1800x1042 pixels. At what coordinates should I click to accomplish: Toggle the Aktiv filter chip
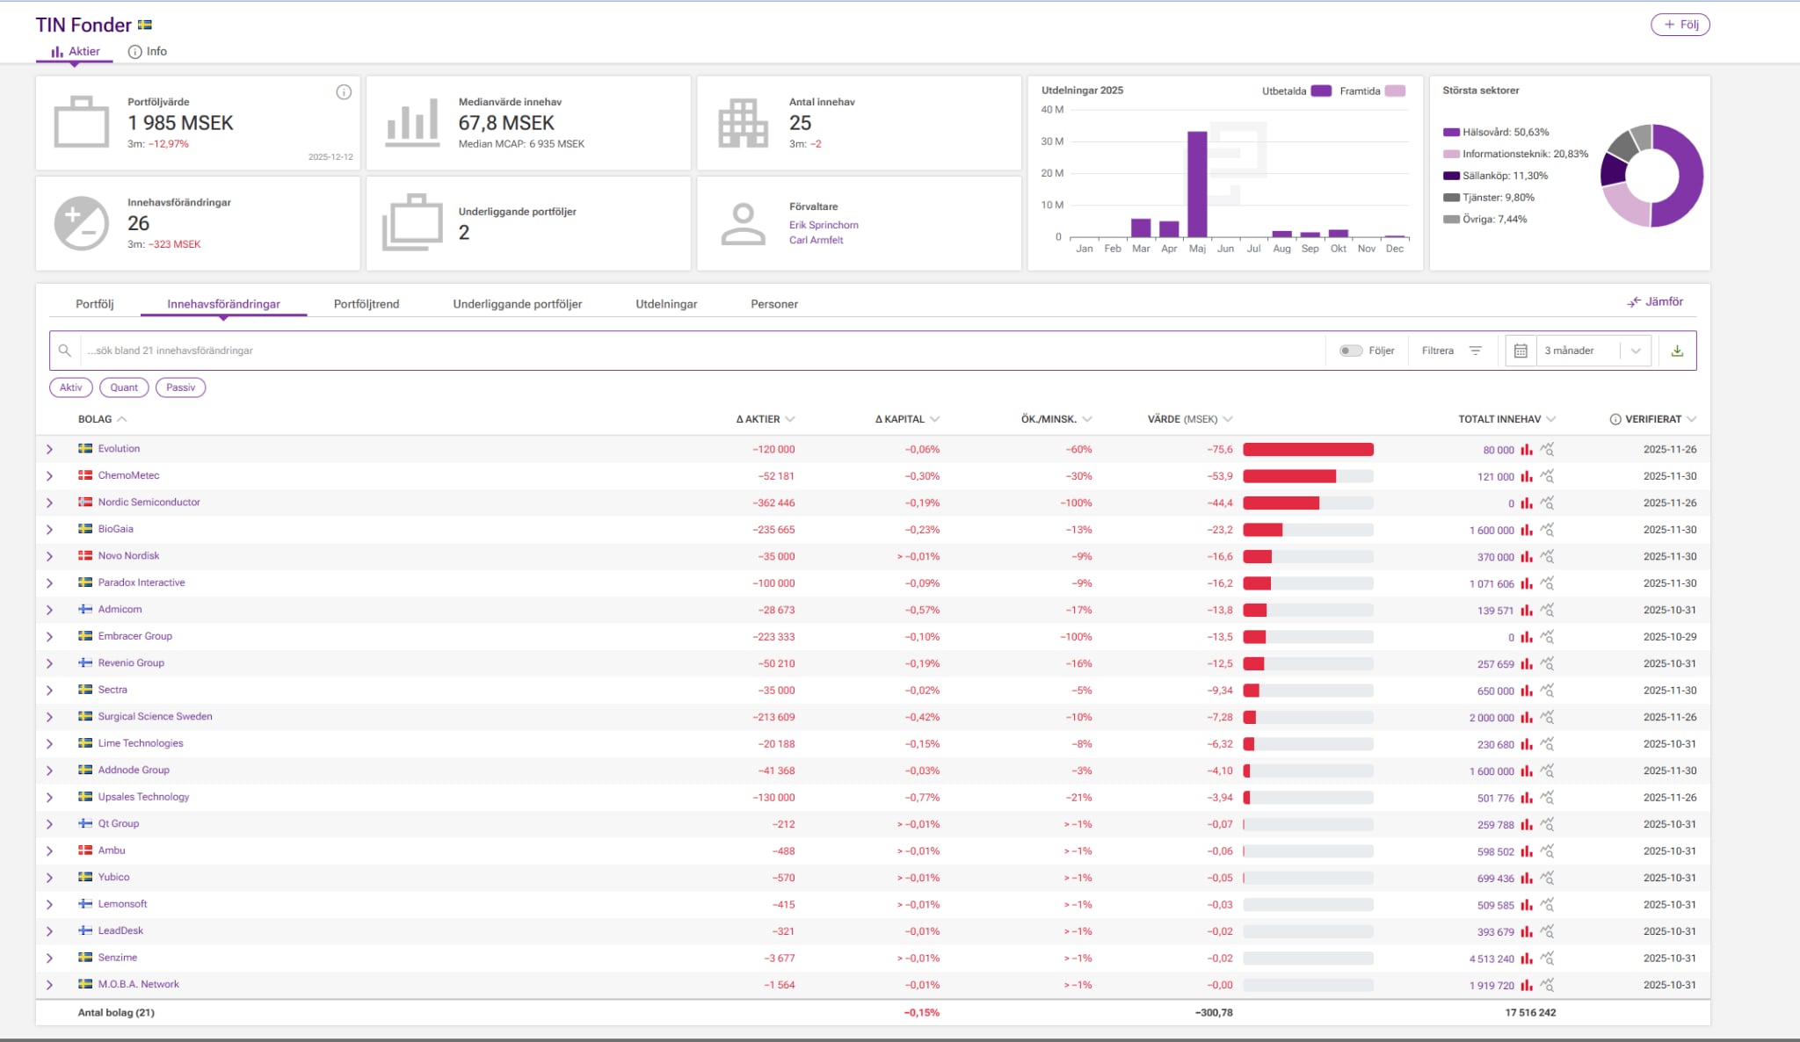point(71,387)
